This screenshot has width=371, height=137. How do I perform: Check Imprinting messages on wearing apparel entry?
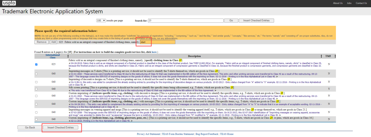click(36, 112)
